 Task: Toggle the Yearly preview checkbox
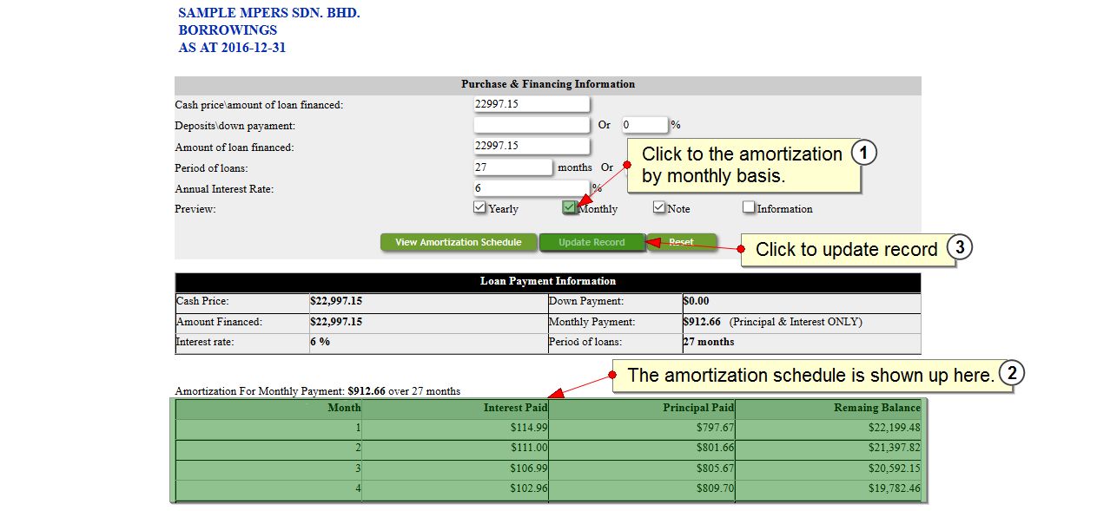coord(479,207)
